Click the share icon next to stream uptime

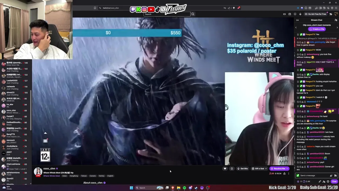click(284, 173)
